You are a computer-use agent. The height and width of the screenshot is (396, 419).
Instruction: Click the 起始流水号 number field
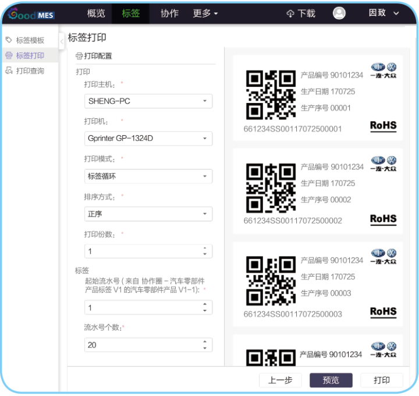(x=148, y=307)
